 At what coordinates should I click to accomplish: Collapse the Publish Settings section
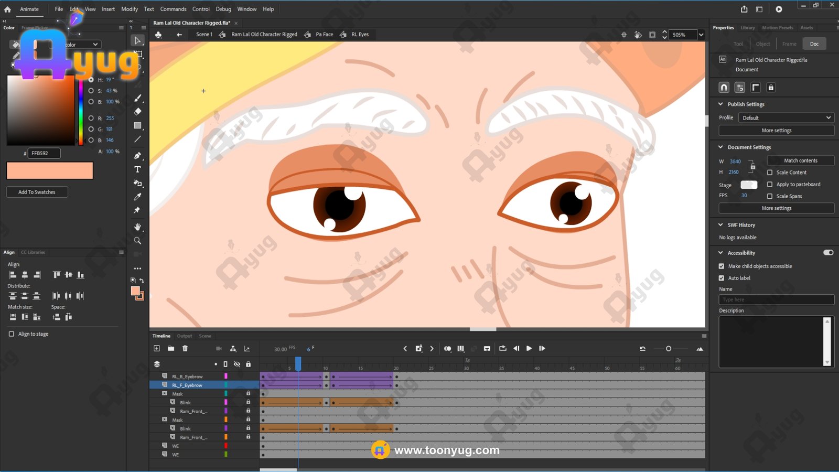[x=721, y=104]
